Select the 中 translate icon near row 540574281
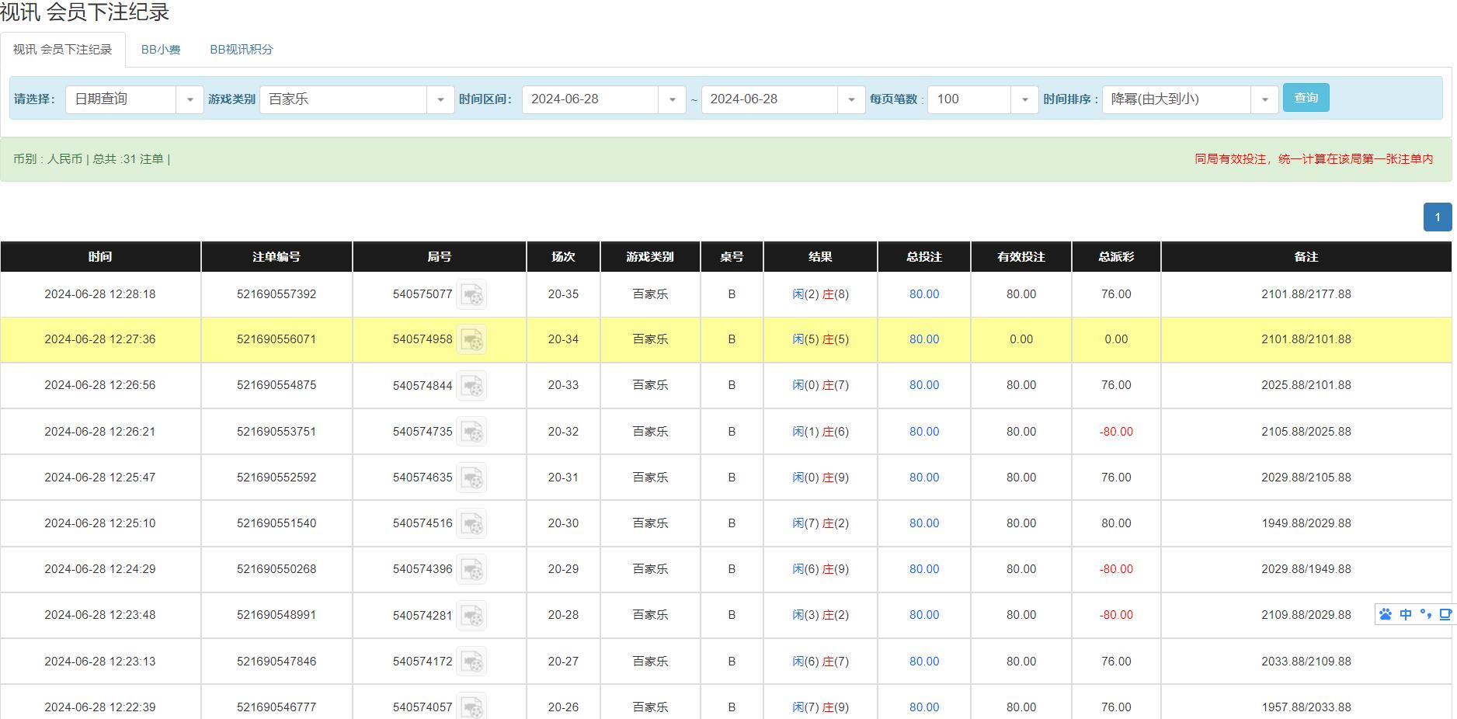Viewport: 1457px width, 719px height. coord(1404,614)
